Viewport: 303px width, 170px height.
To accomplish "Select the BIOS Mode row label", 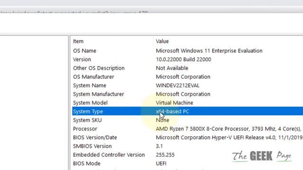I will point(87,163).
